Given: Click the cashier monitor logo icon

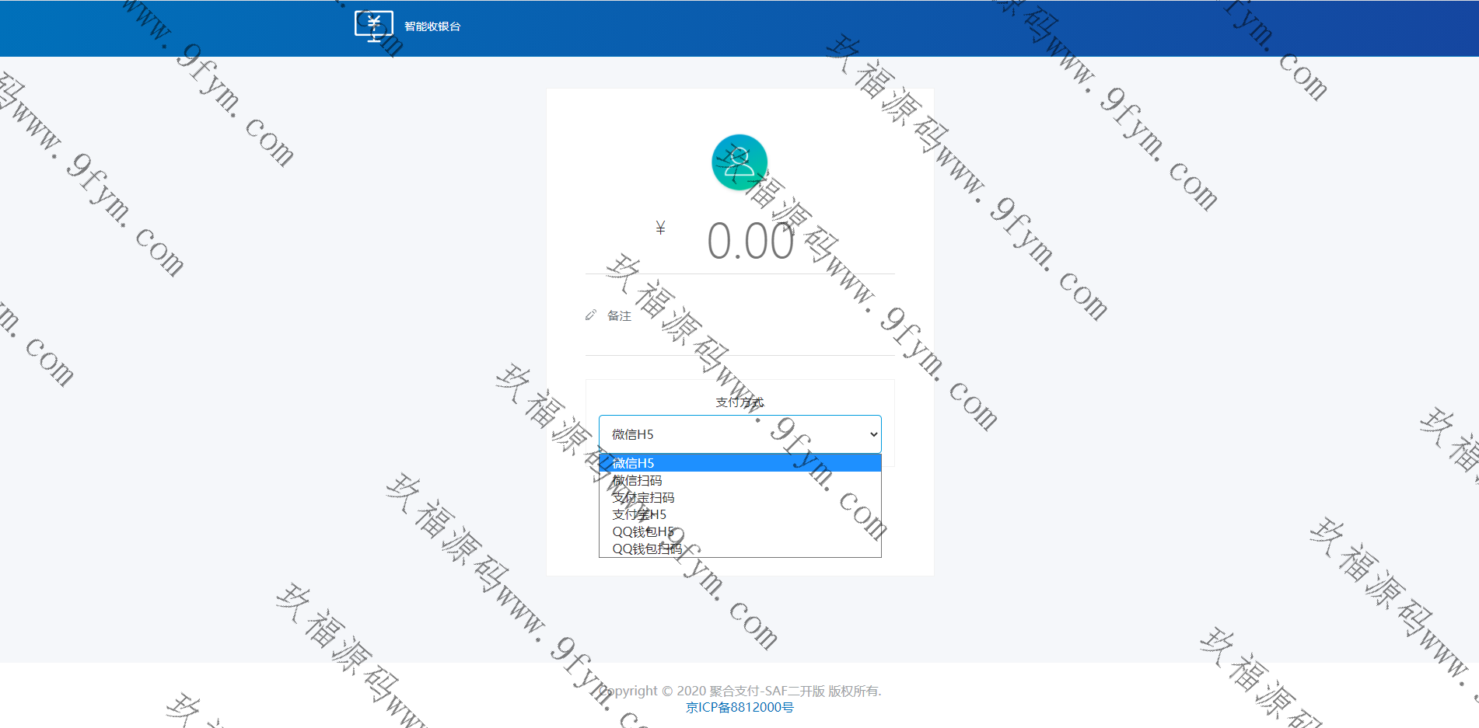Looking at the screenshot, I should pos(373,26).
